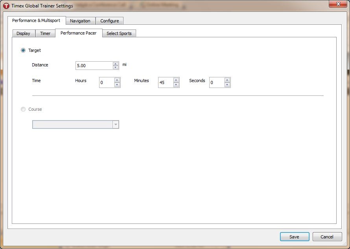Select the Target radio button
This screenshot has width=350, height=249.
(x=23, y=50)
